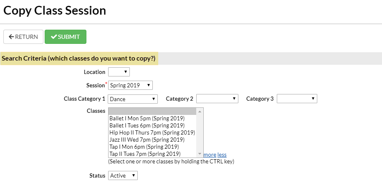Select Tap II Tues 7pm class
Viewport: 382px width, 183px height.
pyautogui.click(x=145, y=154)
